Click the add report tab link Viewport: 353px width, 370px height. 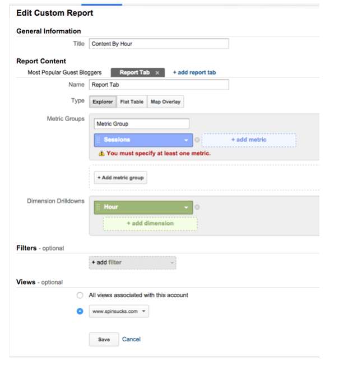194,73
